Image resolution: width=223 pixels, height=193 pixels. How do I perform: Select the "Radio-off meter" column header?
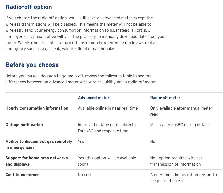pos(165,98)
